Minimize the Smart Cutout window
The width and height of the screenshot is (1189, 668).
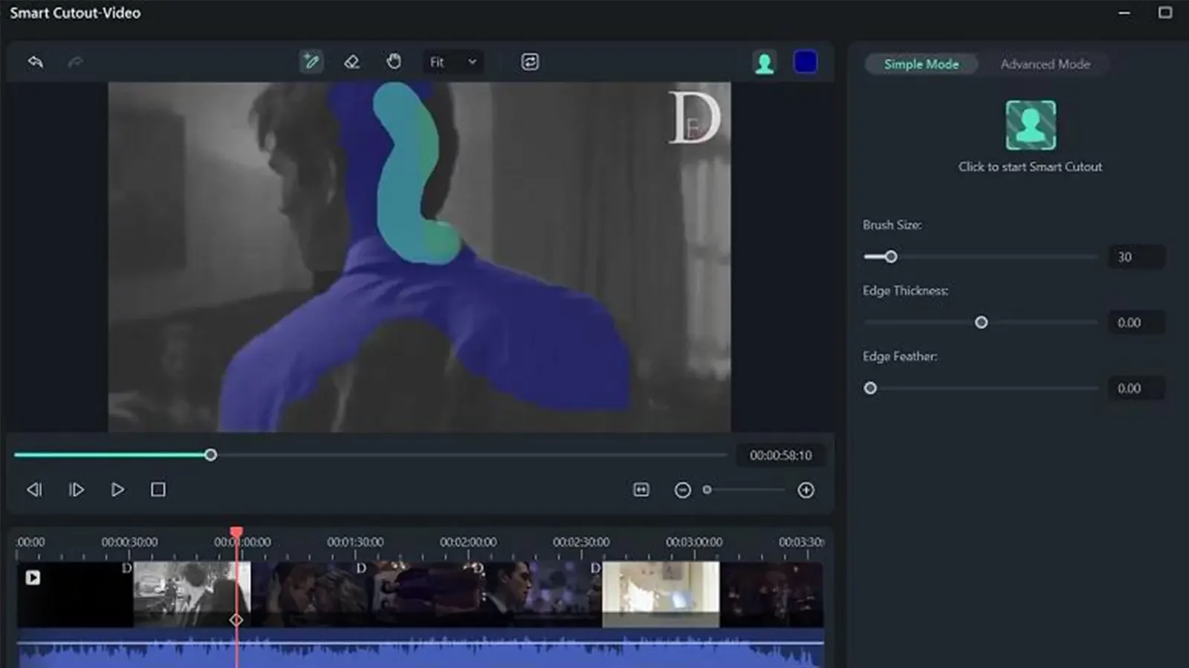[x=1124, y=13]
